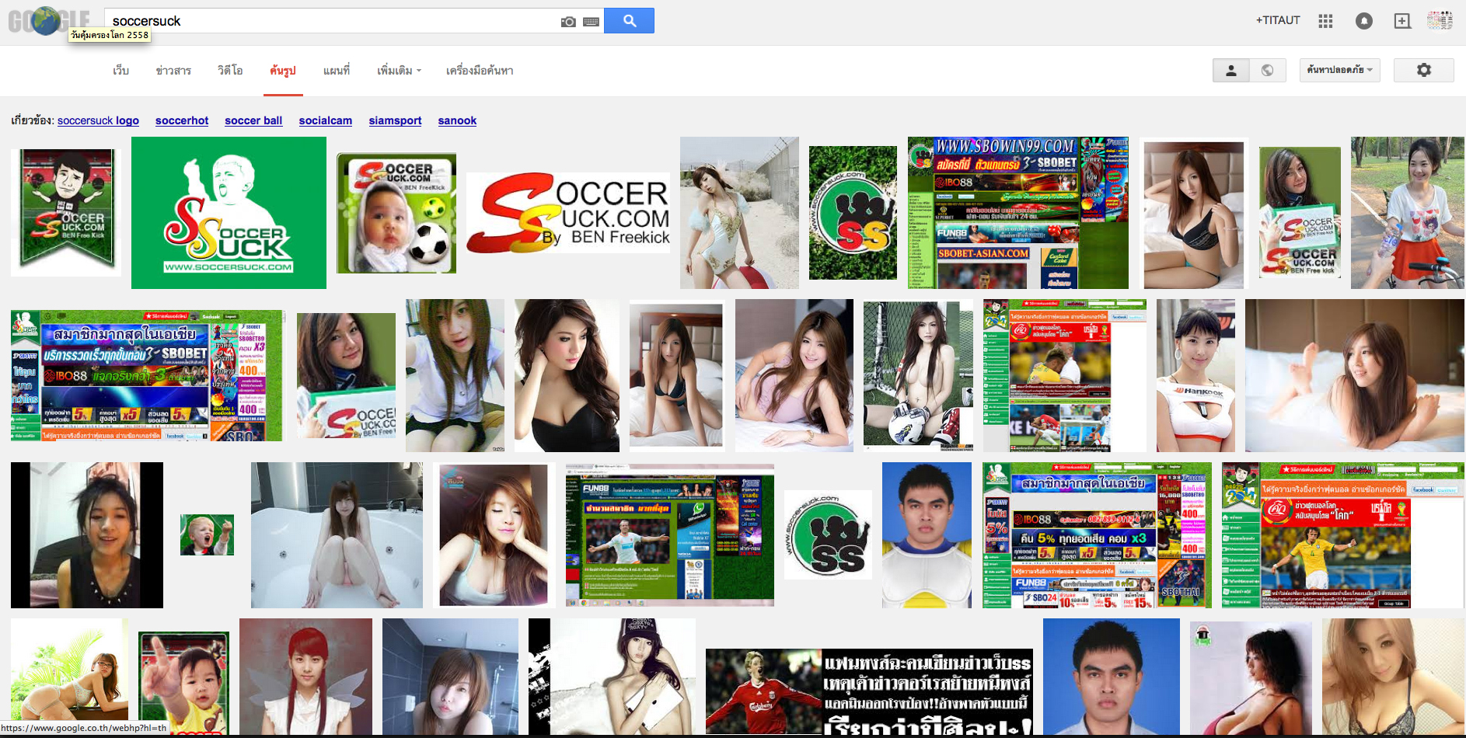1466x738 pixels.
Task: Follow related search soccerhot
Action: coord(182,120)
